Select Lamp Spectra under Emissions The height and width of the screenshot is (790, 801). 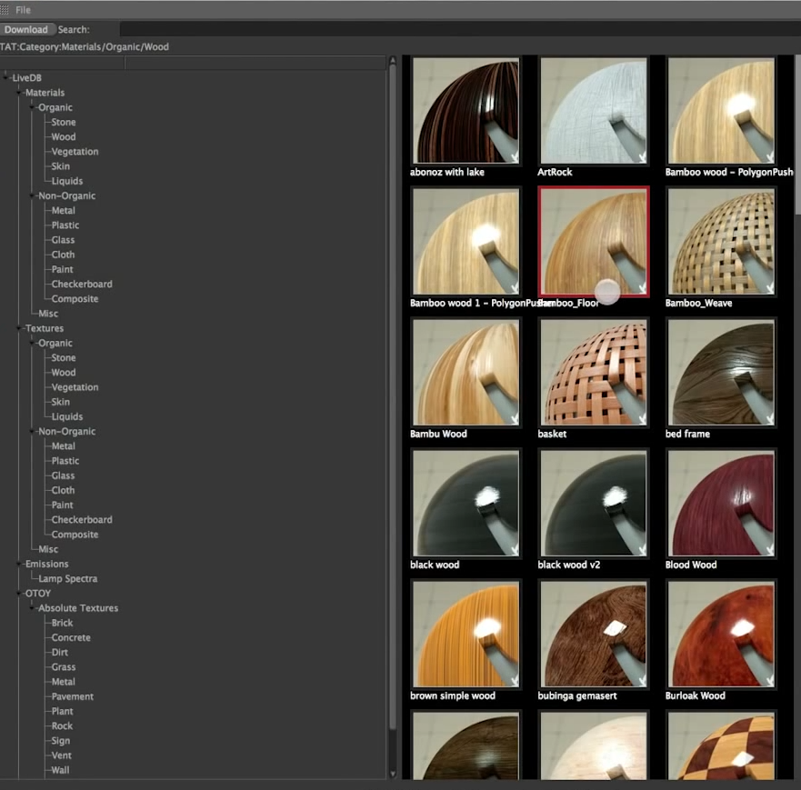click(68, 578)
